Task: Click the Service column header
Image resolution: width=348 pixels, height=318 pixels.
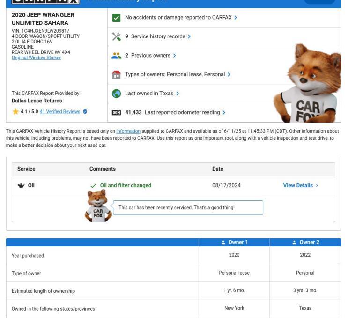Action: point(26,169)
